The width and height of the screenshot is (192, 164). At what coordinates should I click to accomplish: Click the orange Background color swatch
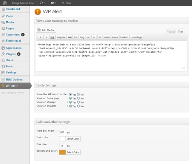(62, 152)
